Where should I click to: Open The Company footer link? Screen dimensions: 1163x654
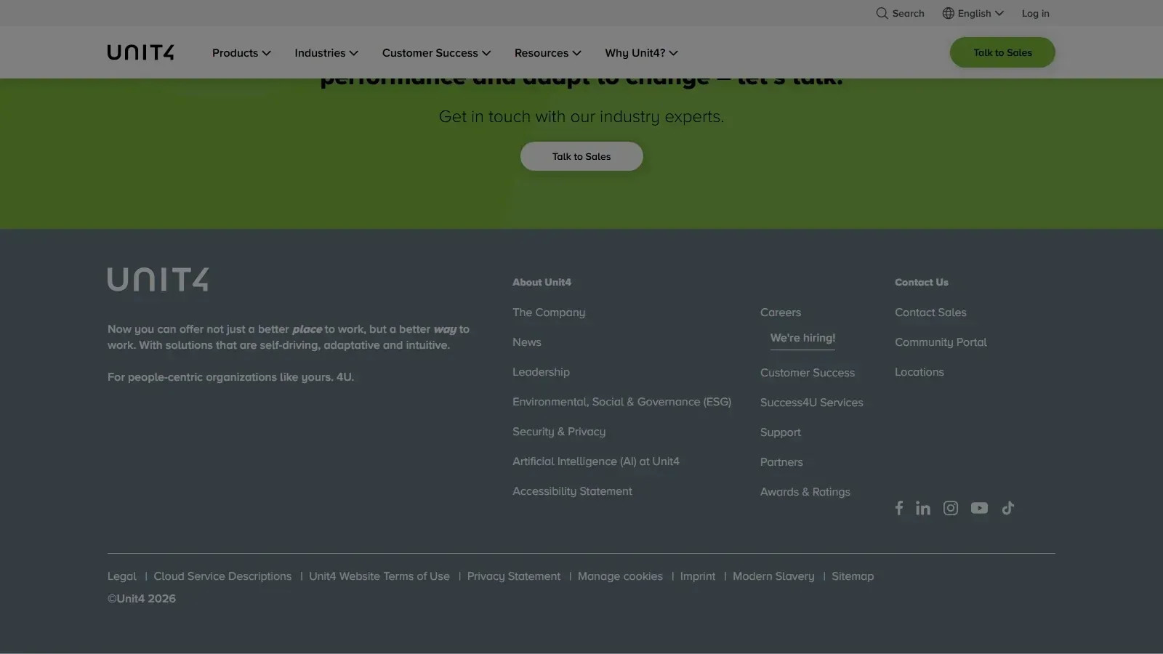(x=549, y=312)
